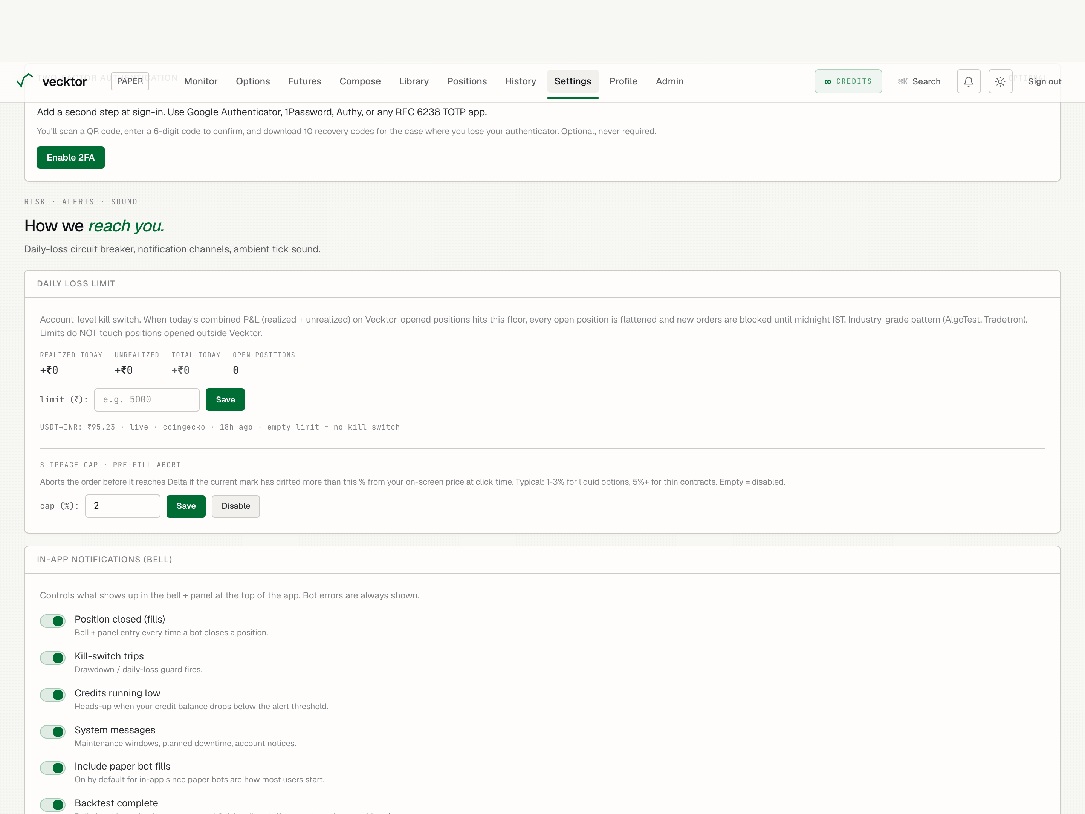
Task: Toggle Kill-switch trips notifications
Action: [x=52, y=658]
